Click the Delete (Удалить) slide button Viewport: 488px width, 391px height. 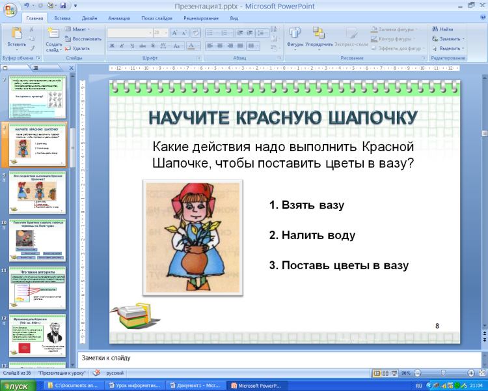(77, 48)
